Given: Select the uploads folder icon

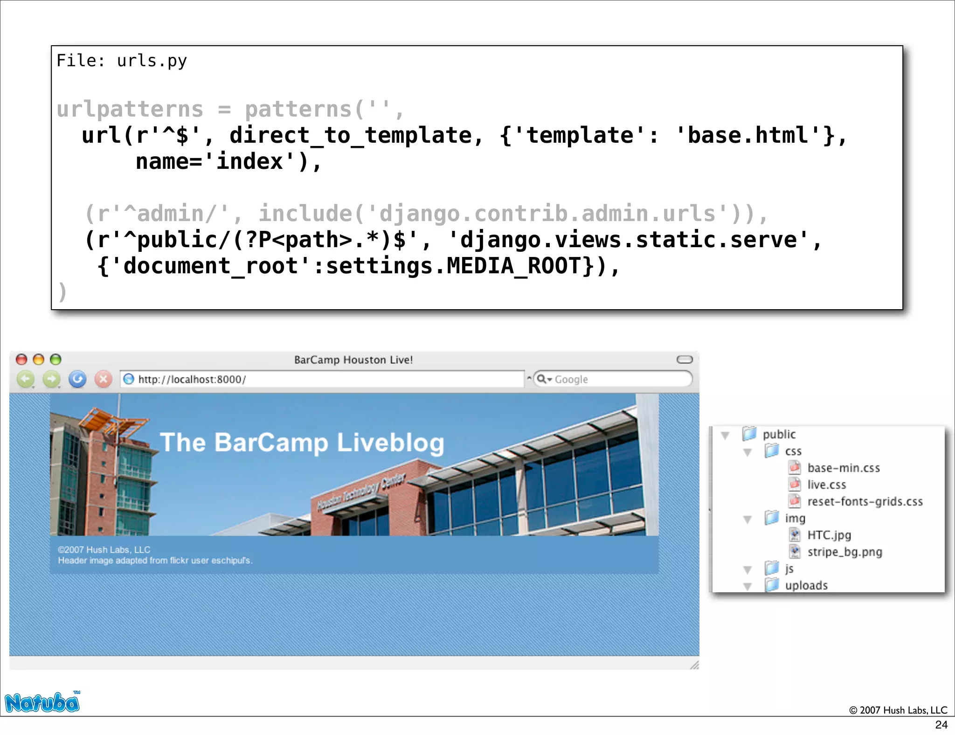Looking at the screenshot, I should click(x=772, y=585).
